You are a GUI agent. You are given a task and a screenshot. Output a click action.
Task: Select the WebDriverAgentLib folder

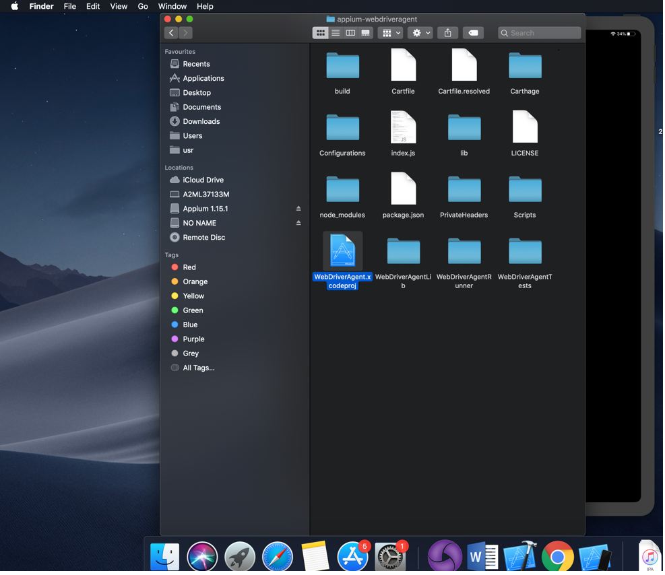403,252
